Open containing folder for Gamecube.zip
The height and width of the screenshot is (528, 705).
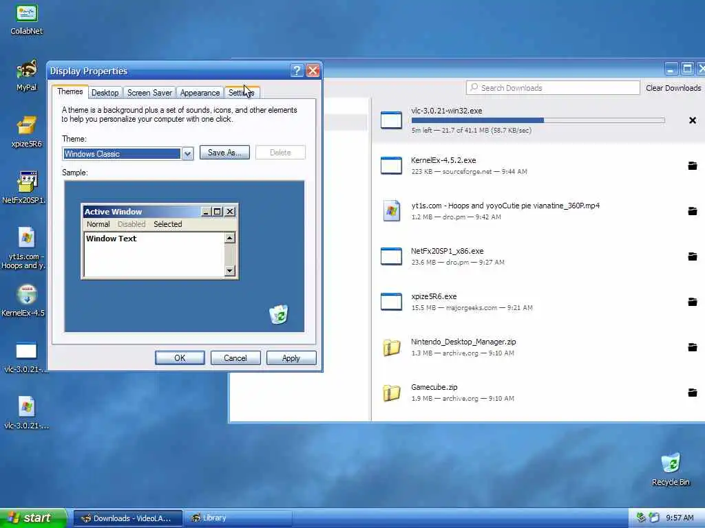(x=693, y=393)
